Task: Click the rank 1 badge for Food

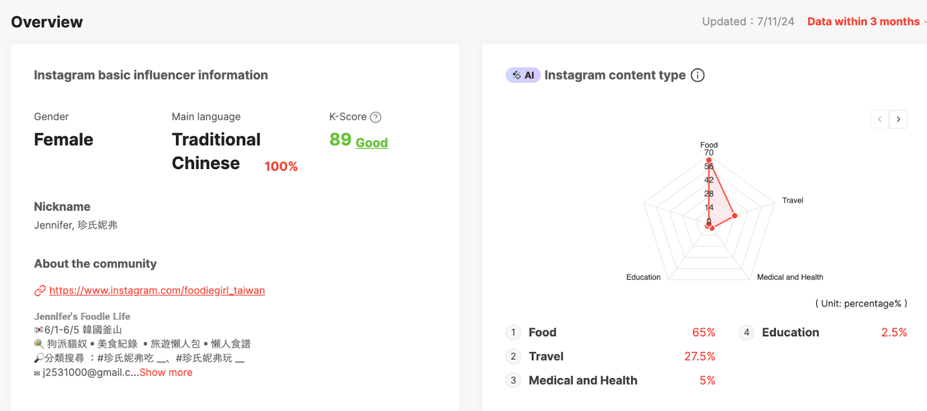Action: pos(513,332)
